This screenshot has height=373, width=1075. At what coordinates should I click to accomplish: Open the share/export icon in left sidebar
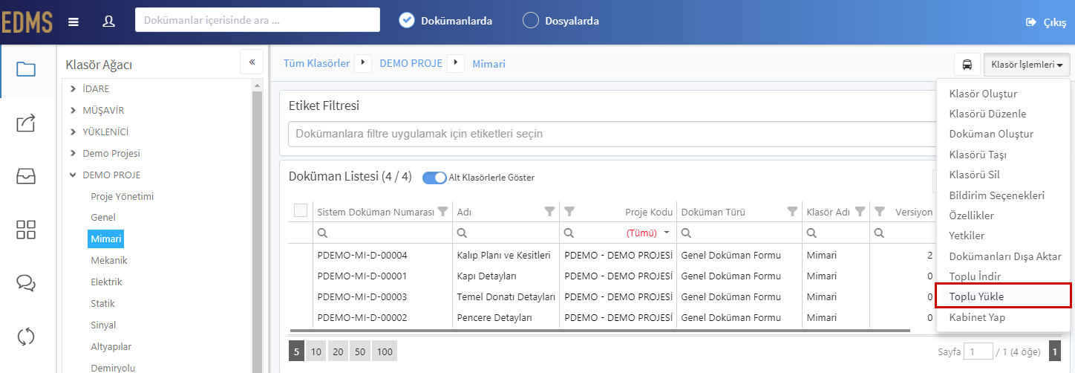26,123
